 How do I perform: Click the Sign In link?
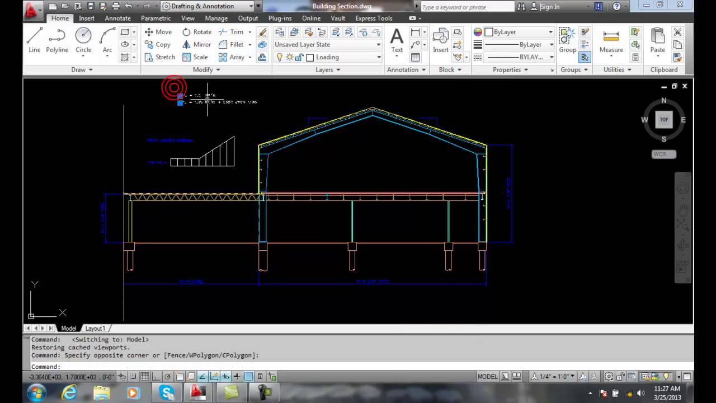click(550, 7)
